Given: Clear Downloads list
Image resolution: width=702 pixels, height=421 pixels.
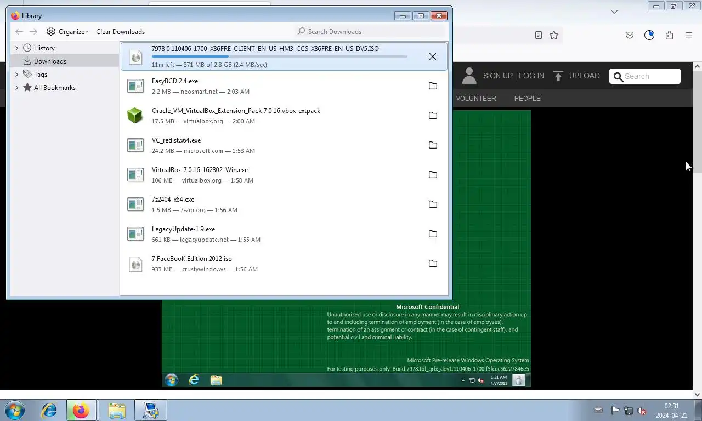Looking at the screenshot, I should point(120,32).
